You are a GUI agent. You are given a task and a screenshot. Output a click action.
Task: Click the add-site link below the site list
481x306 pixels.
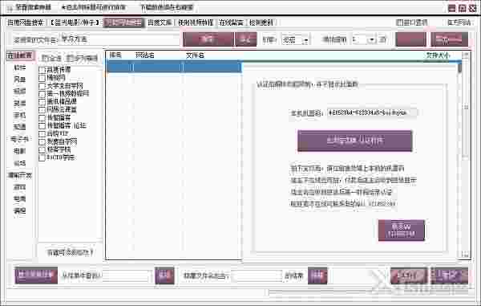tap(70, 252)
